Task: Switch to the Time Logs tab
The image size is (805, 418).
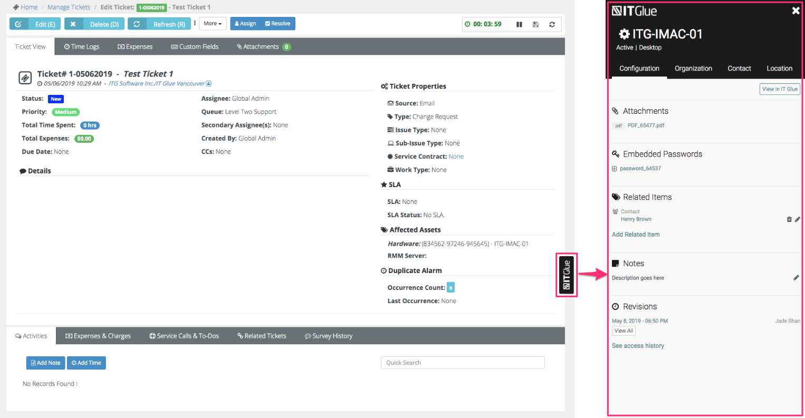Action: click(x=82, y=47)
